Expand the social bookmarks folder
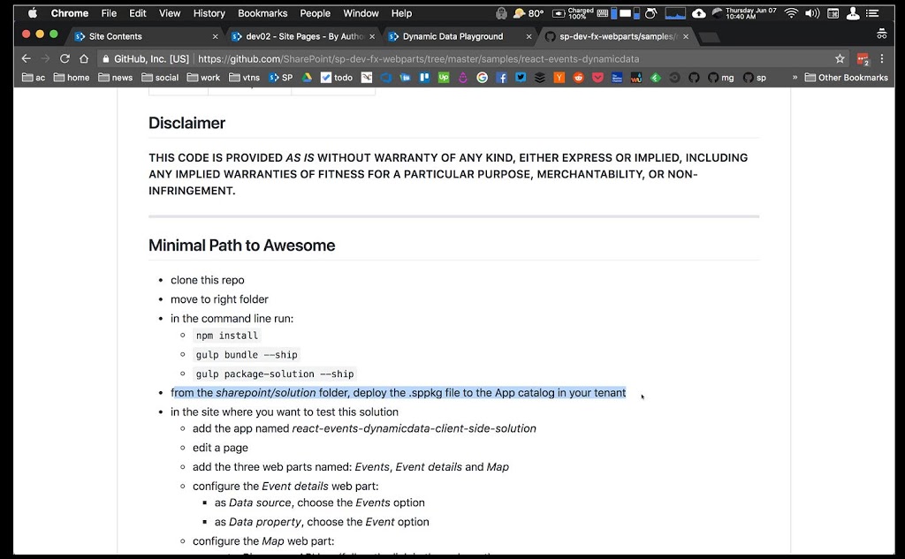The image size is (905, 559). 160,78
